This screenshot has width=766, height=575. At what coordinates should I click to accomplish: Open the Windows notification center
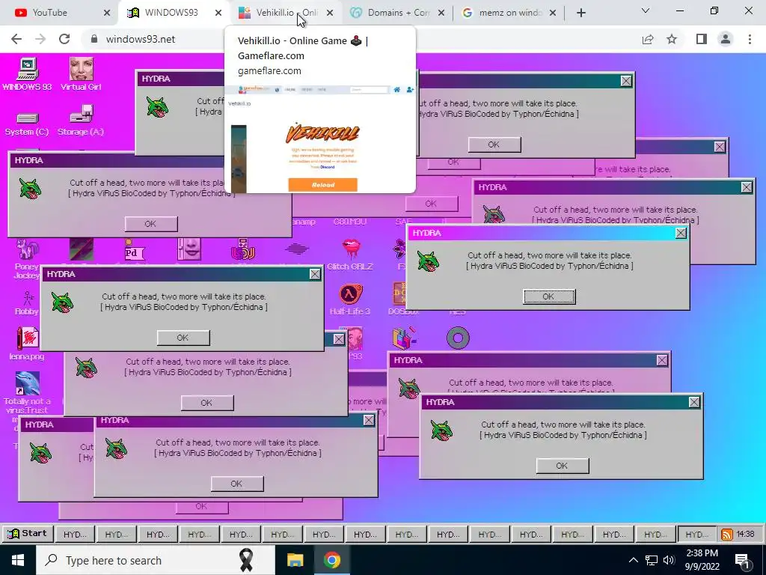(743, 560)
